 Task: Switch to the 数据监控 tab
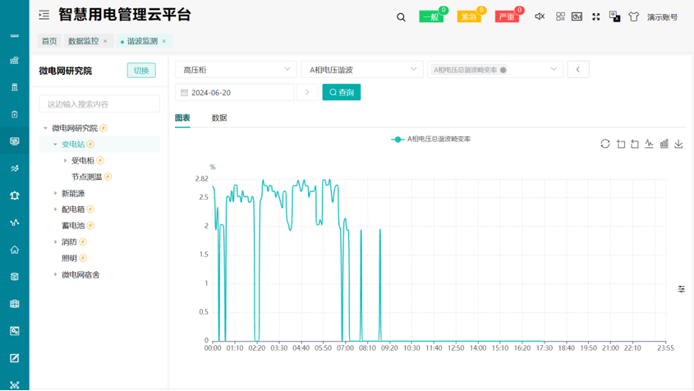click(x=84, y=41)
